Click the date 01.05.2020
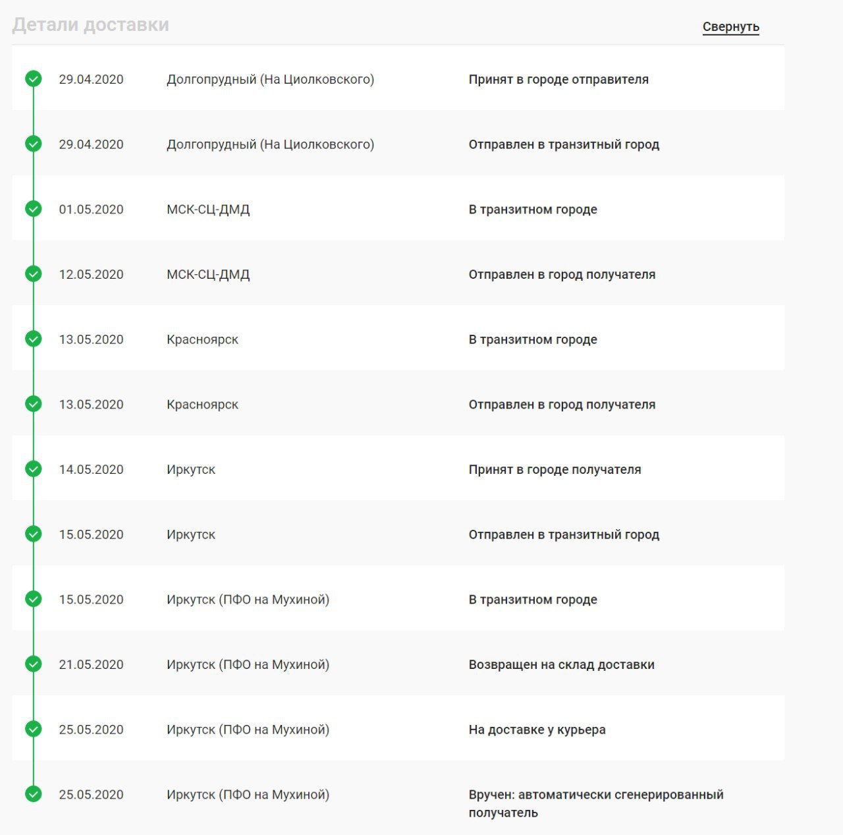The height and width of the screenshot is (835, 843). coord(91,210)
